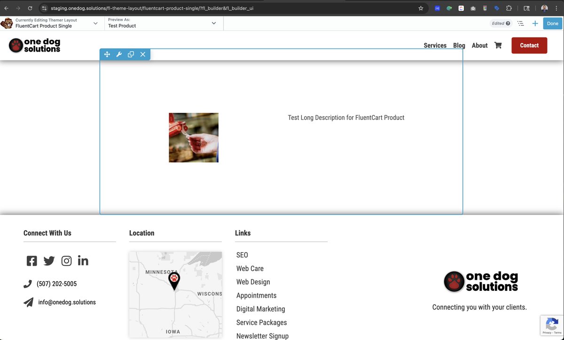Click the Appointments footer link

(x=256, y=295)
